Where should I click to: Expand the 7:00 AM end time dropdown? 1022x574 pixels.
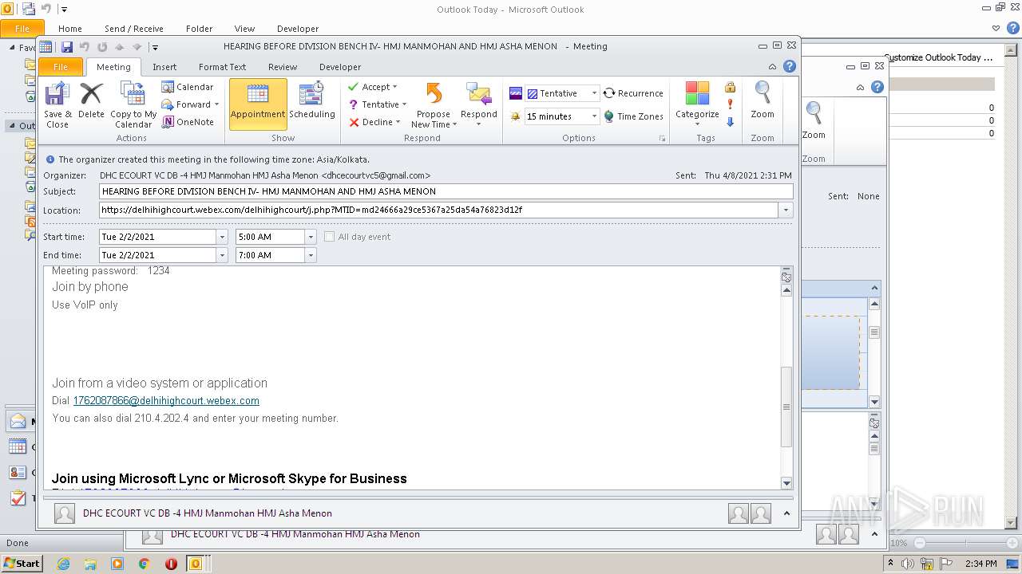tap(311, 255)
